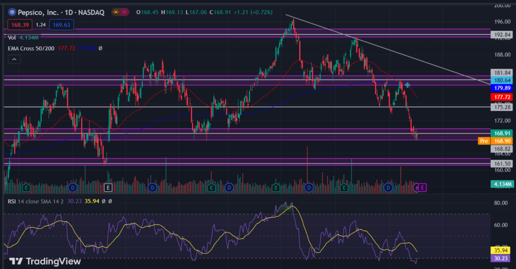Click the purple 30.23 label on RSI scale

(500, 258)
